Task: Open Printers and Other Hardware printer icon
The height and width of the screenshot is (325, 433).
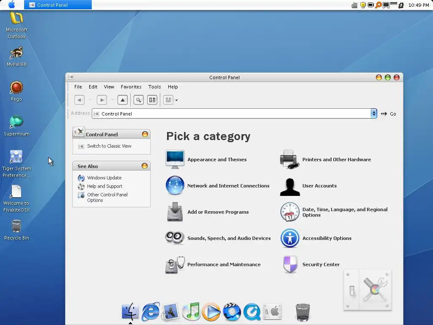Action: click(290, 160)
